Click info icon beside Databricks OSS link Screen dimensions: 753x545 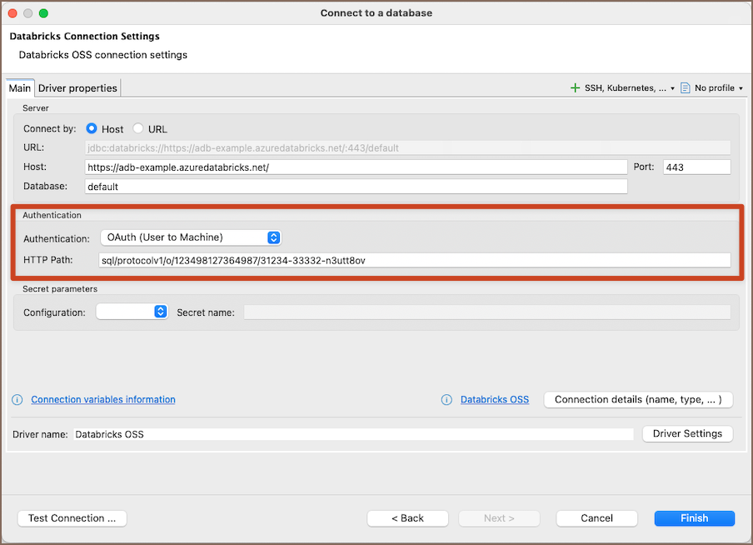(447, 400)
